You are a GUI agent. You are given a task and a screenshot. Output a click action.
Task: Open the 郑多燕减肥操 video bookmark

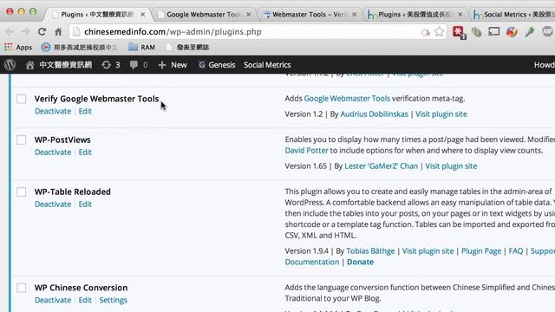pos(80,47)
